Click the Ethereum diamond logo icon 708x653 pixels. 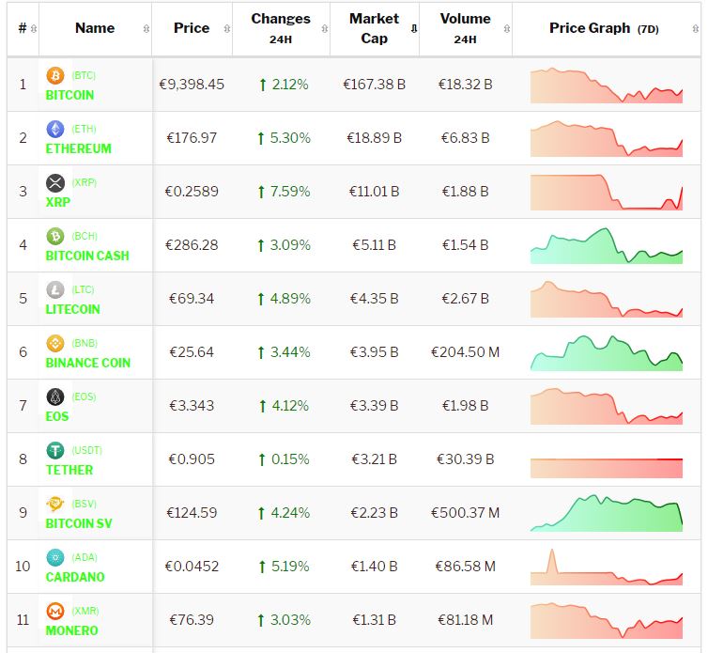tap(55, 129)
